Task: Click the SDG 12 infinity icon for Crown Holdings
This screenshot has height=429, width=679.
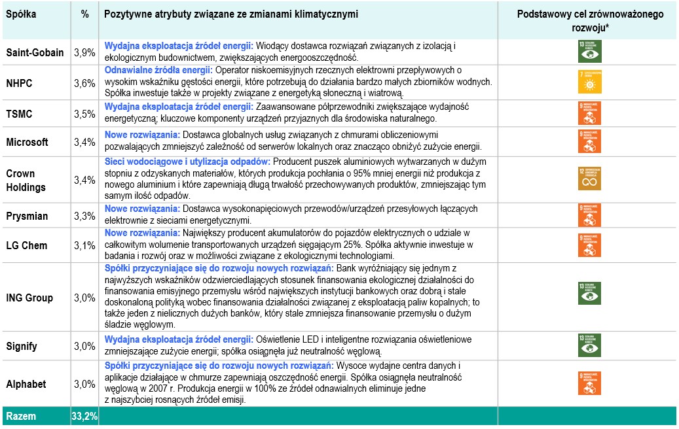Action: coord(589,179)
